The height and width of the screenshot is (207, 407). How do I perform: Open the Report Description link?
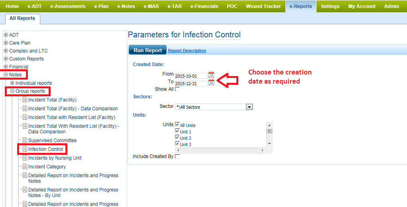187,51
